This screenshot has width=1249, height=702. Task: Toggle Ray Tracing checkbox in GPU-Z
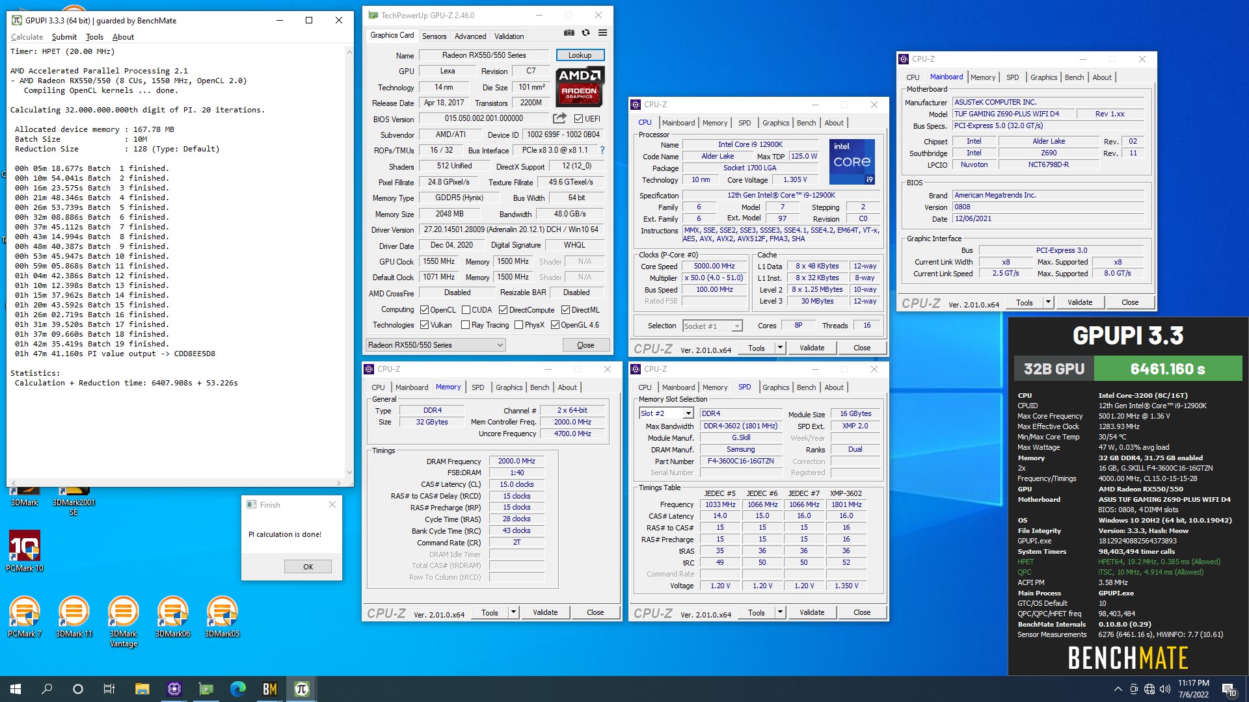[465, 325]
